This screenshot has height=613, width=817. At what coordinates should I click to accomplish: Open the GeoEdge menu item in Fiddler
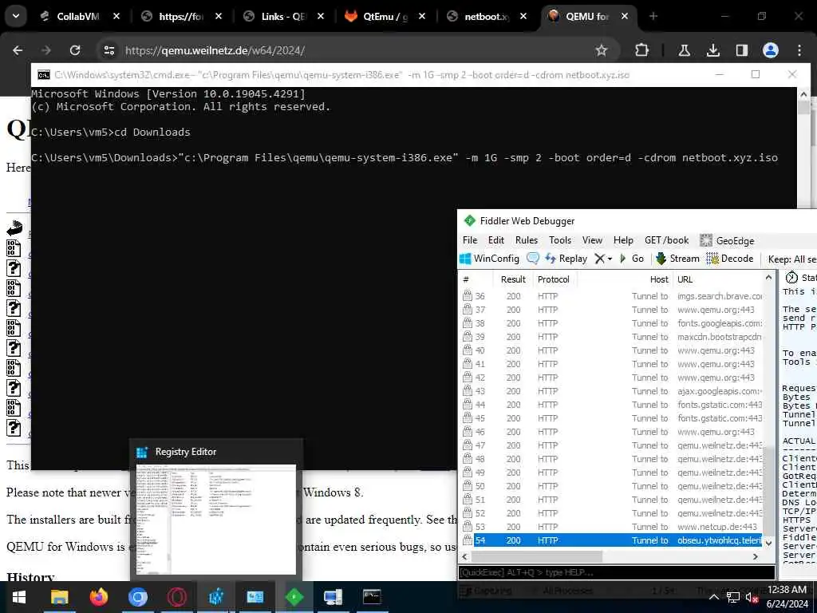(728, 240)
